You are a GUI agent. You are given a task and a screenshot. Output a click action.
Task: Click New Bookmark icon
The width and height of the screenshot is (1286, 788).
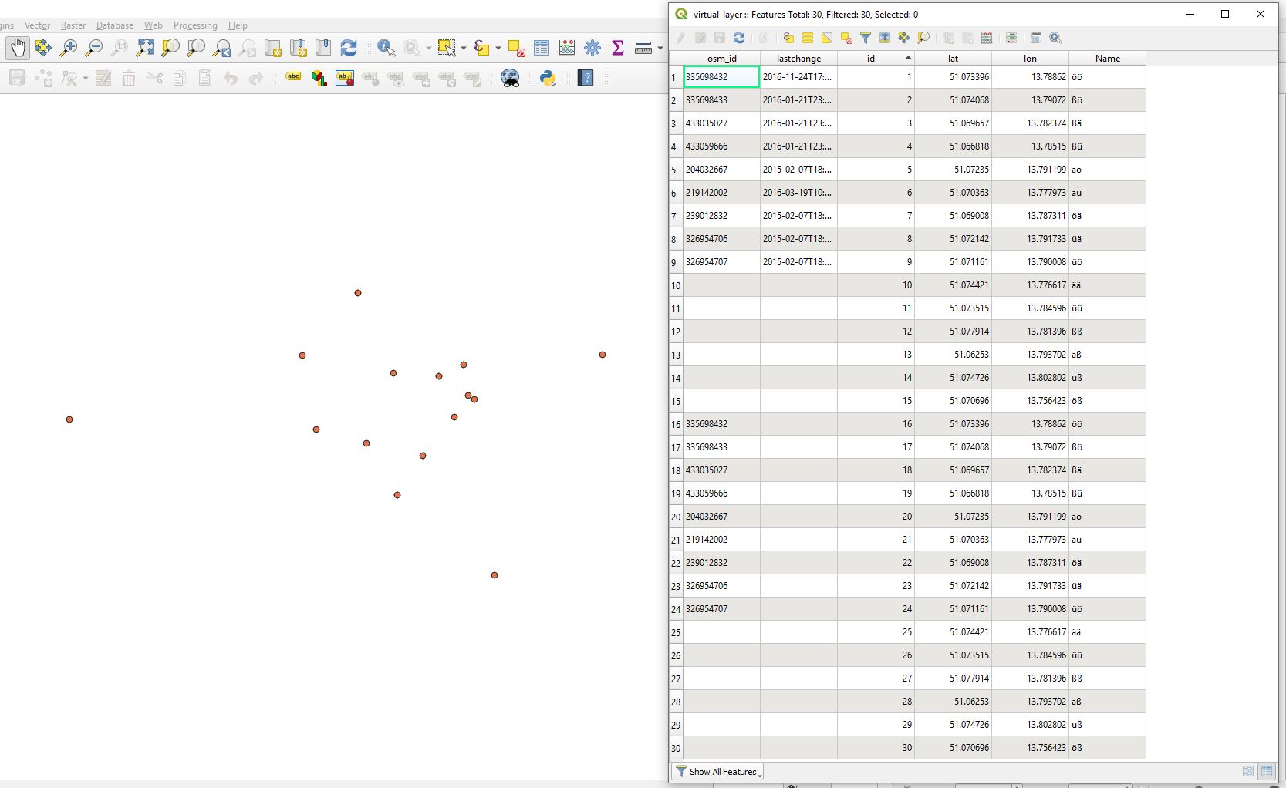[x=298, y=48]
